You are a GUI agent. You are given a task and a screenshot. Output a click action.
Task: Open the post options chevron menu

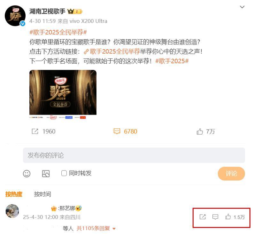tap(242, 7)
